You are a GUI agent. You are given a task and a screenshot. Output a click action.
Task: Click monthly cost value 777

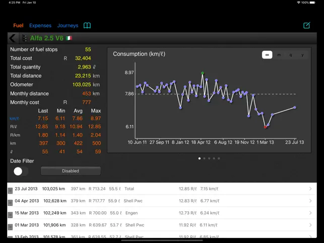point(87,102)
